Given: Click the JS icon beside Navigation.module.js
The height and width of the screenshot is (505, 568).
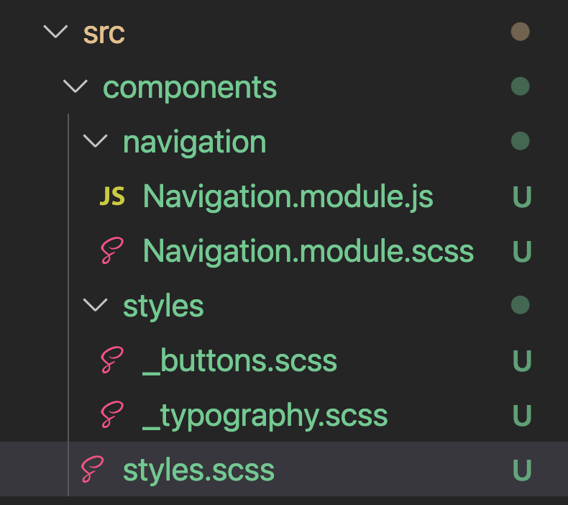Looking at the screenshot, I should pyautogui.click(x=111, y=196).
